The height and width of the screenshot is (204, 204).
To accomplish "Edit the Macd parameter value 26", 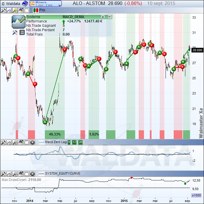I will point(80,142).
